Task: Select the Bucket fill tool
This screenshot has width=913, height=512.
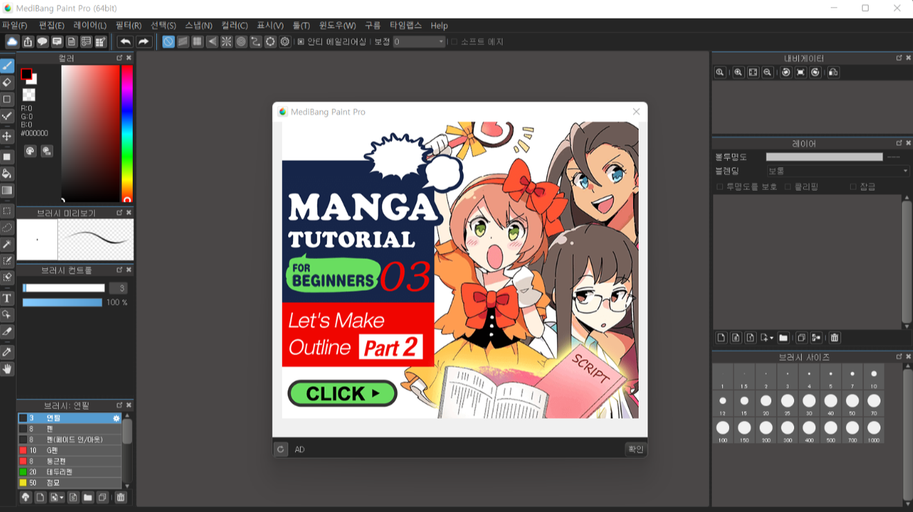Action: (7, 173)
